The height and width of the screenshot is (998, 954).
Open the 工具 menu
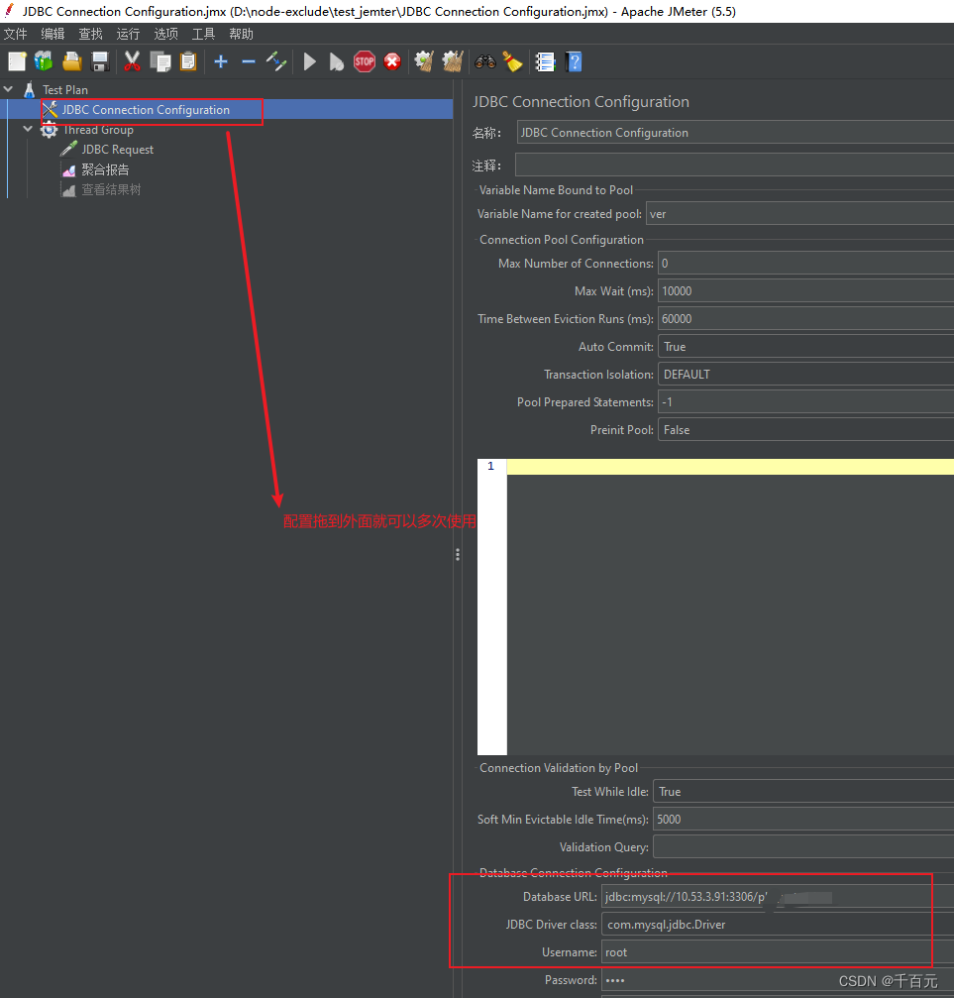coord(203,33)
